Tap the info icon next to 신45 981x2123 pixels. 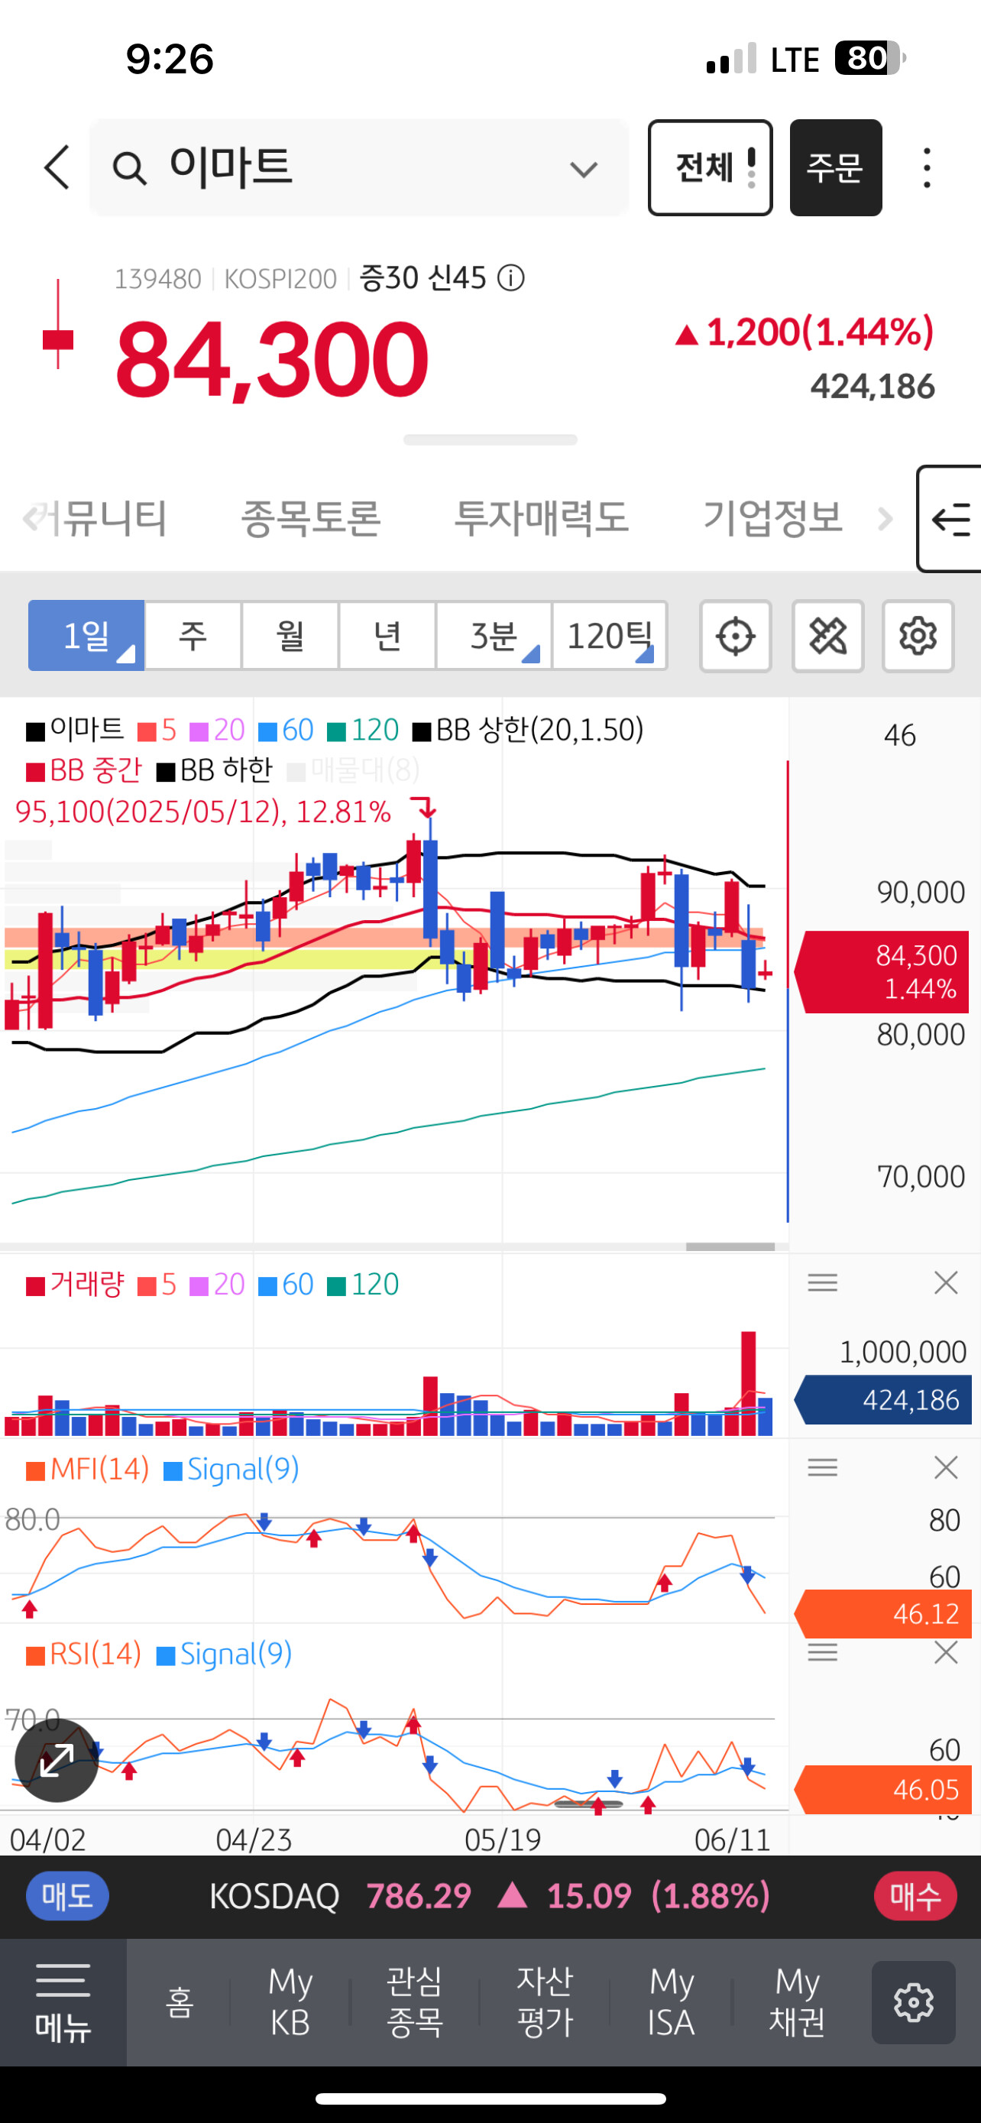(510, 279)
